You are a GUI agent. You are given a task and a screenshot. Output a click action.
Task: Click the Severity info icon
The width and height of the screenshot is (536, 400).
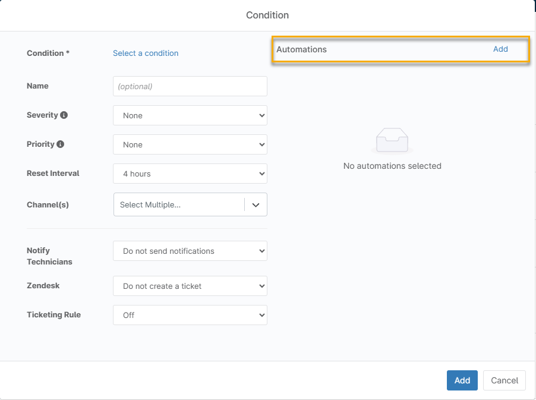(64, 115)
